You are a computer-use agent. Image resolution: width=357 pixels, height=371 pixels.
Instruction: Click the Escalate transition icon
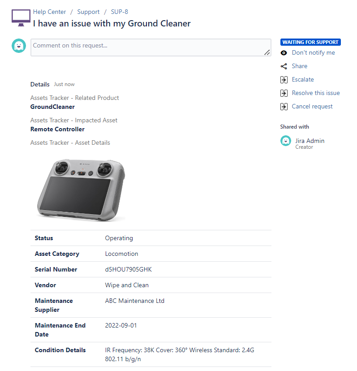(284, 80)
